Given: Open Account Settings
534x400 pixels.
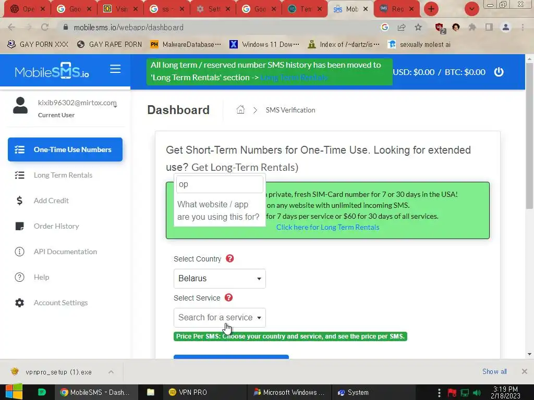Looking at the screenshot, I should pyautogui.click(x=60, y=303).
